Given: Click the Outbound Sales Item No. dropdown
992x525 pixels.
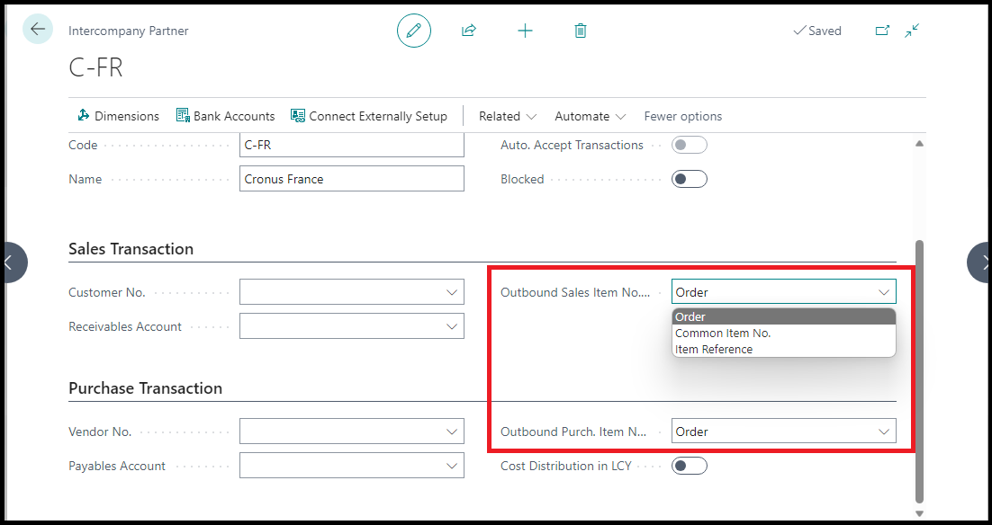Looking at the screenshot, I should (x=784, y=292).
